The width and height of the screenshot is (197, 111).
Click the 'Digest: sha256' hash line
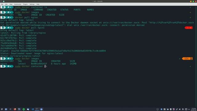[53, 51]
